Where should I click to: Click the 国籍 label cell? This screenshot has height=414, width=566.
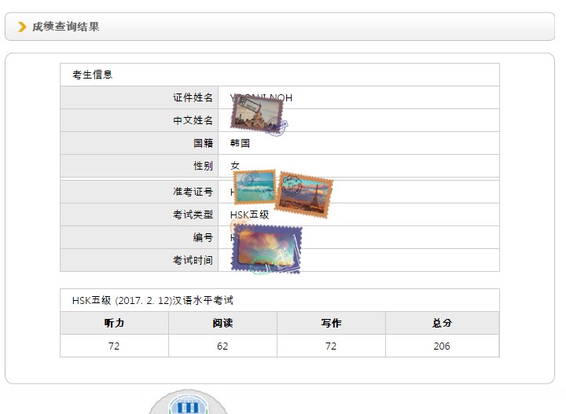click(139, 143)
